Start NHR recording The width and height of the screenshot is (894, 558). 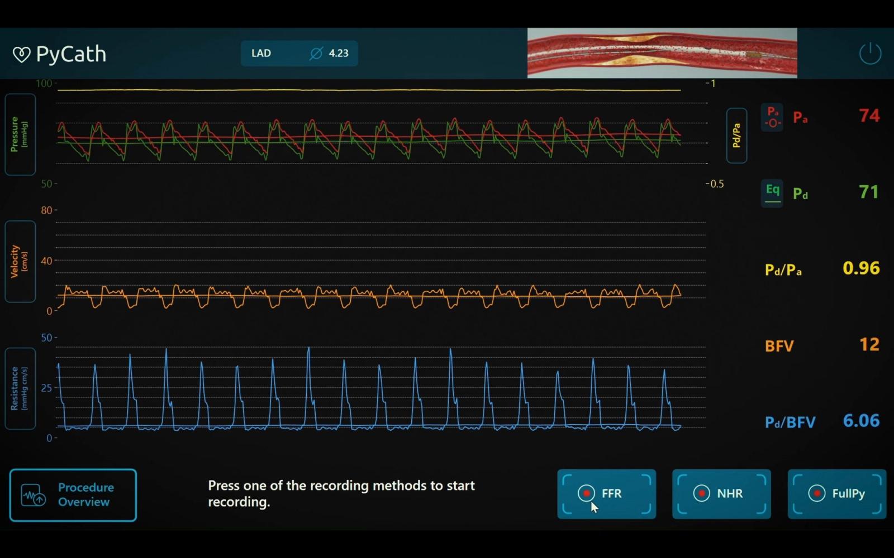coord(722,494)
